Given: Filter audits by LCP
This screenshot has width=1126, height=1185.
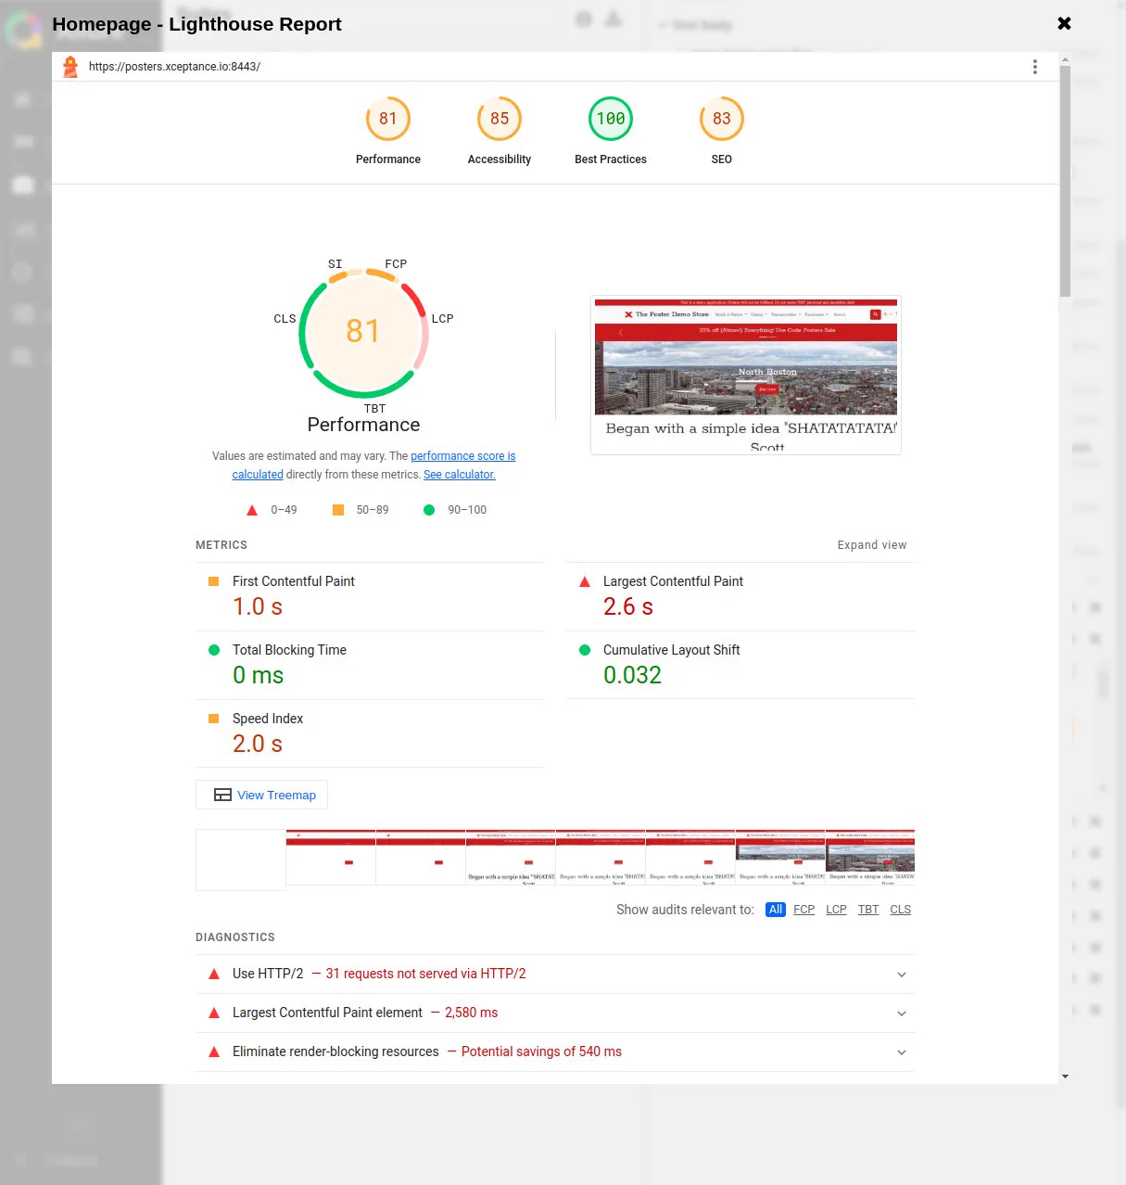Looking at the screenshot, I should 836,910.
